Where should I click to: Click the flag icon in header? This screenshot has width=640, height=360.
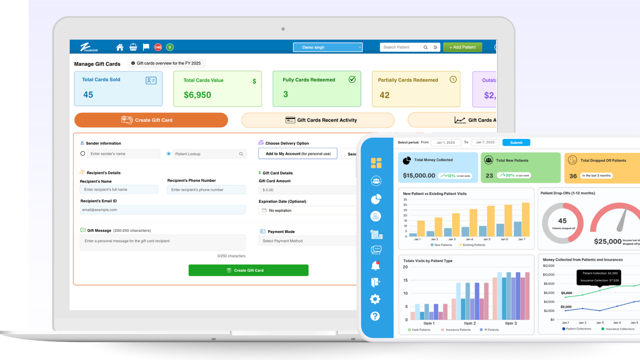point(146,47)
